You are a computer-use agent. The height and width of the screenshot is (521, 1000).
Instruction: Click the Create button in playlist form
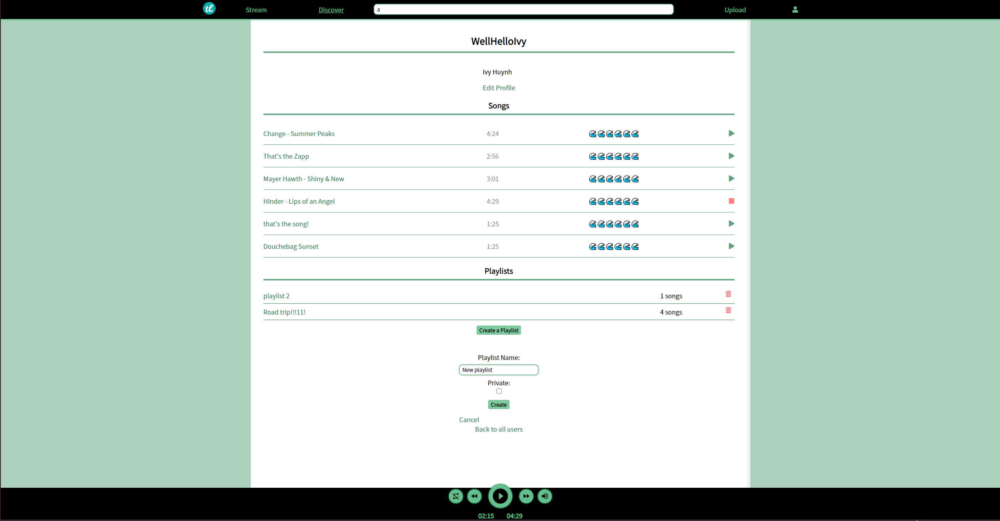point(498,405)
